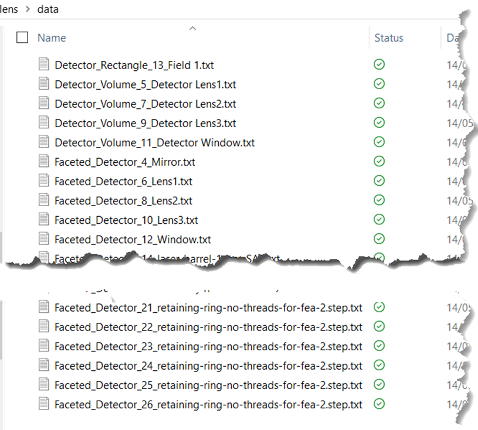The width and height of the screenshot is (478, 430).
Task: Click sync status checkmark for Detector_Volume_5_Detector Lens1.txt
Action: pos(379,84)
